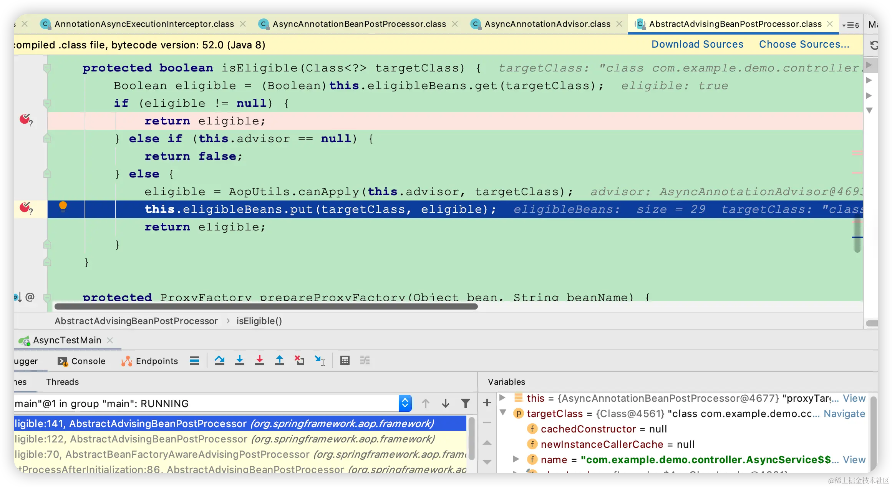This screenshot has height=487, width=892.
Task: Click the Step Into icon
Action: coord(240,360)
